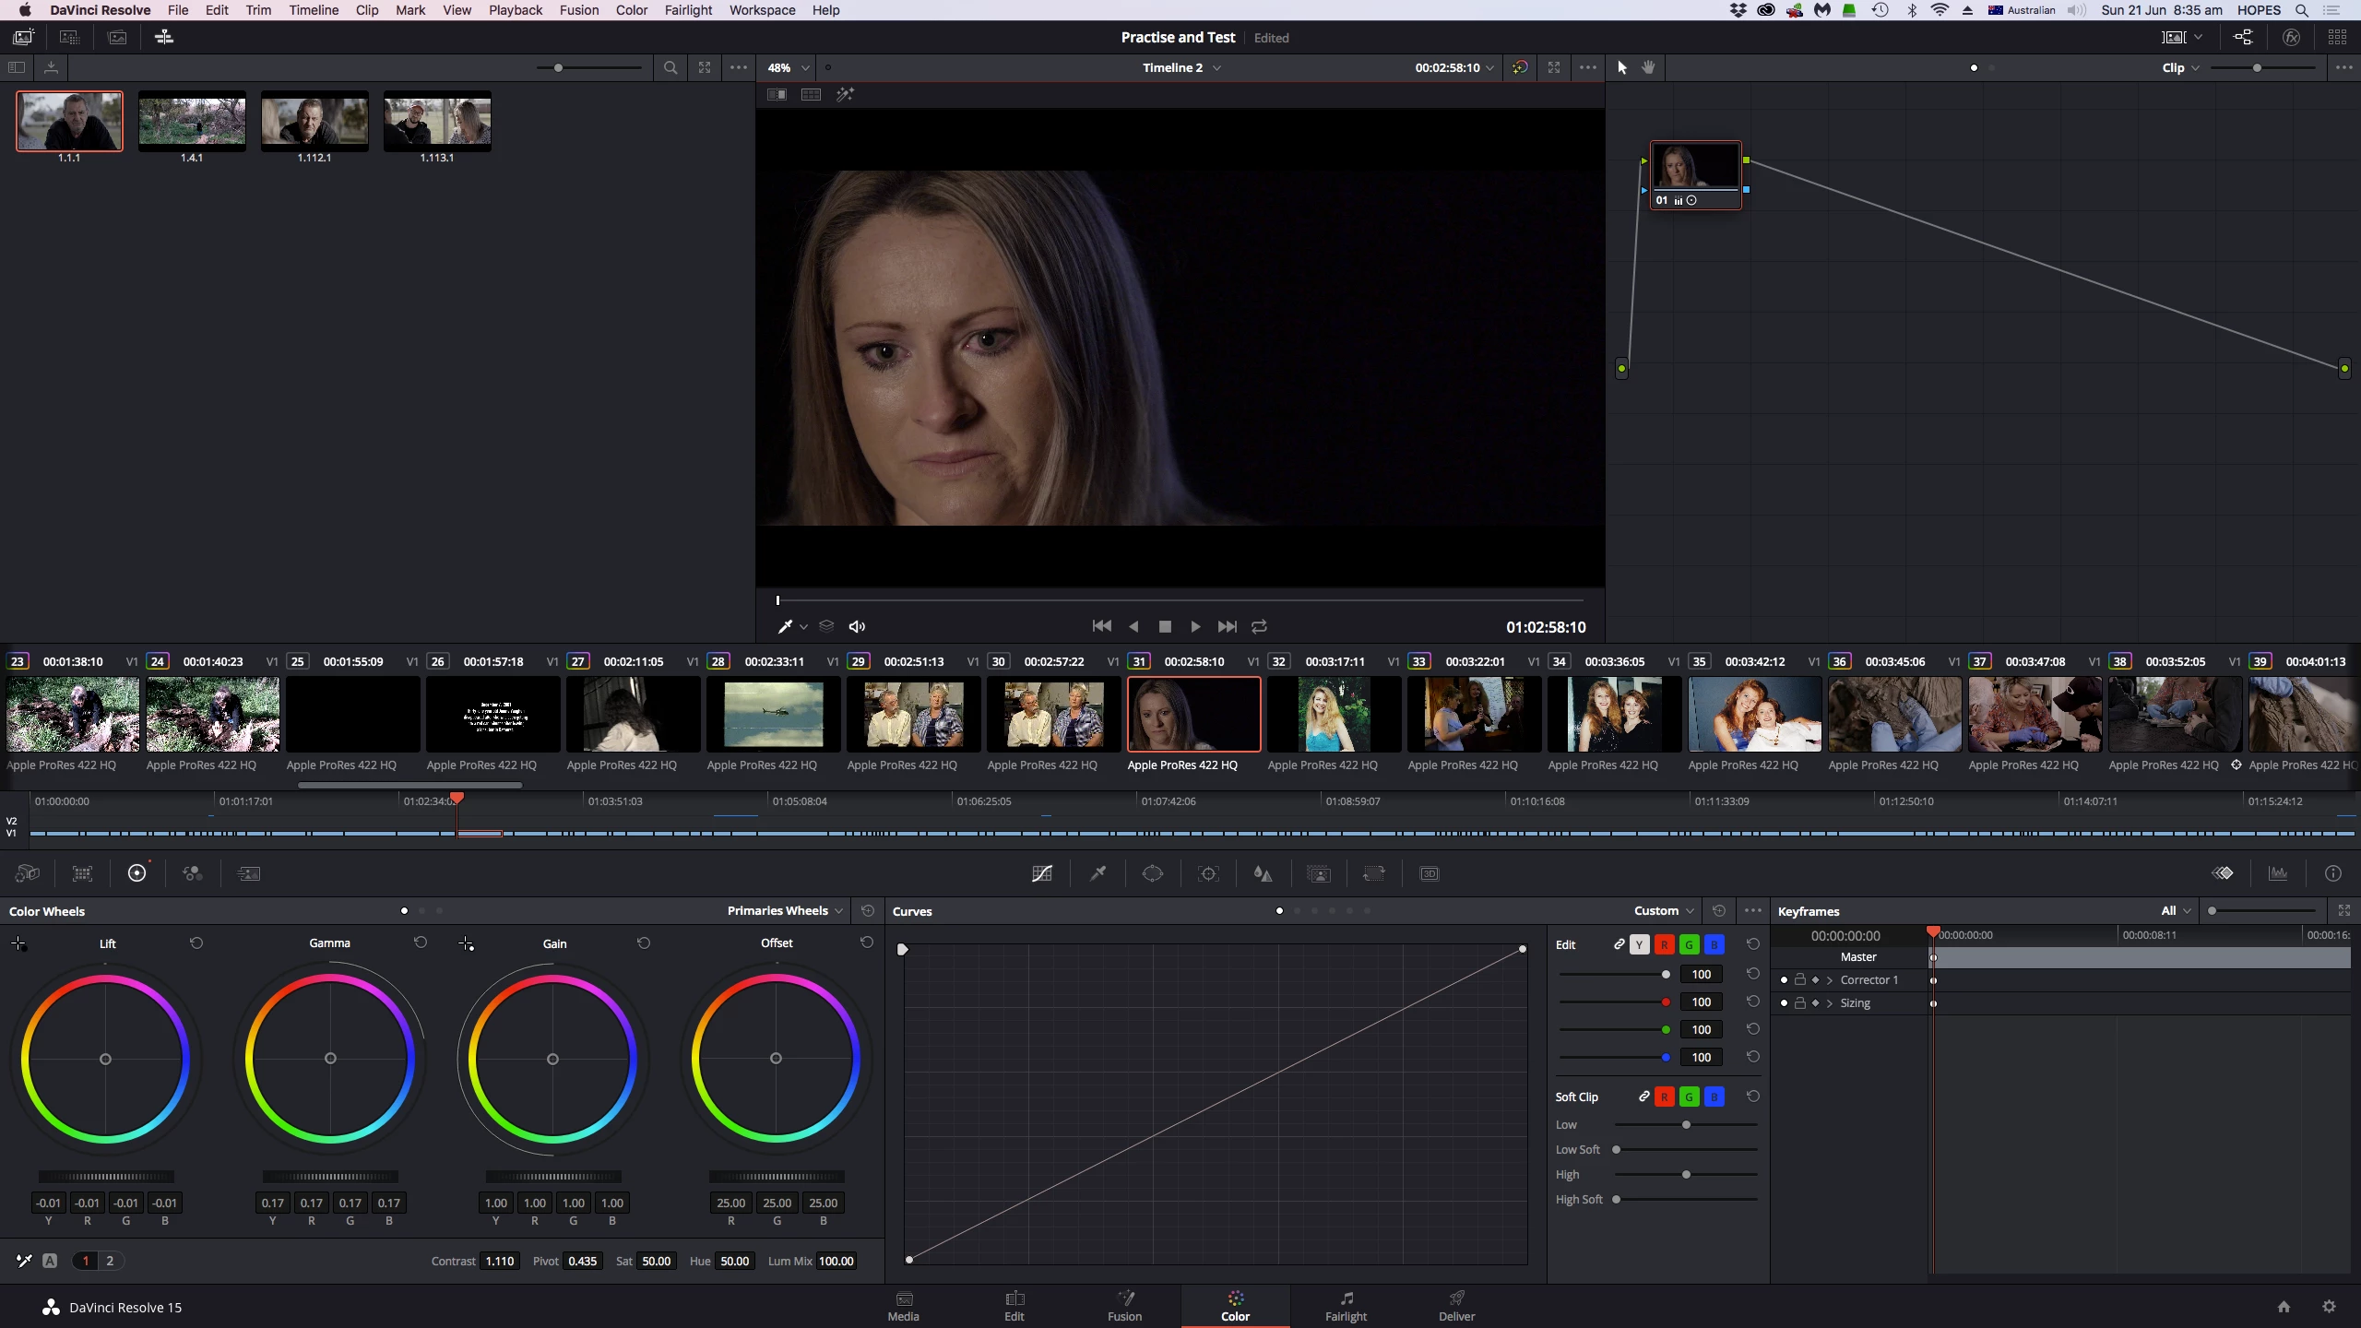2361x1328 pixels.
Task: Open the Timeline 2 selector dropdown
Action: [x=1181, y=67]
